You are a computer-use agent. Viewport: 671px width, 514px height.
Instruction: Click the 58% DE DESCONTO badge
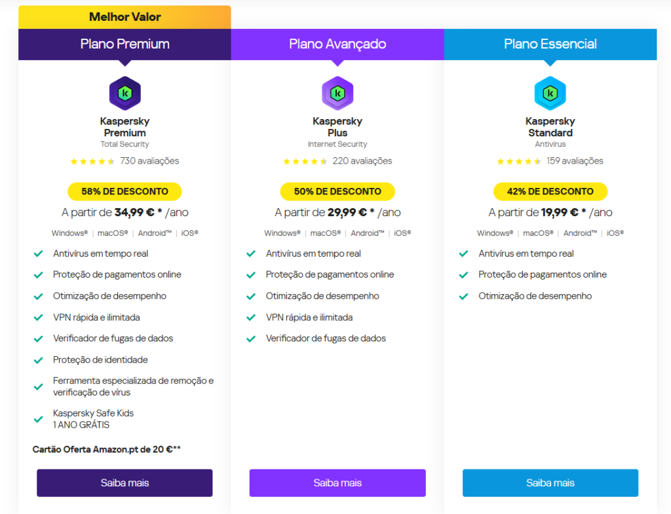click(125, 192)
